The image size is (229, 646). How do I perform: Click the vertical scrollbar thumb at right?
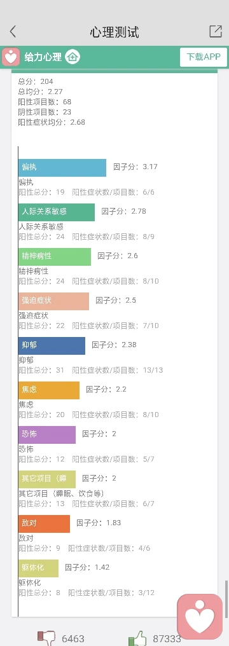[x=226, y=596]
